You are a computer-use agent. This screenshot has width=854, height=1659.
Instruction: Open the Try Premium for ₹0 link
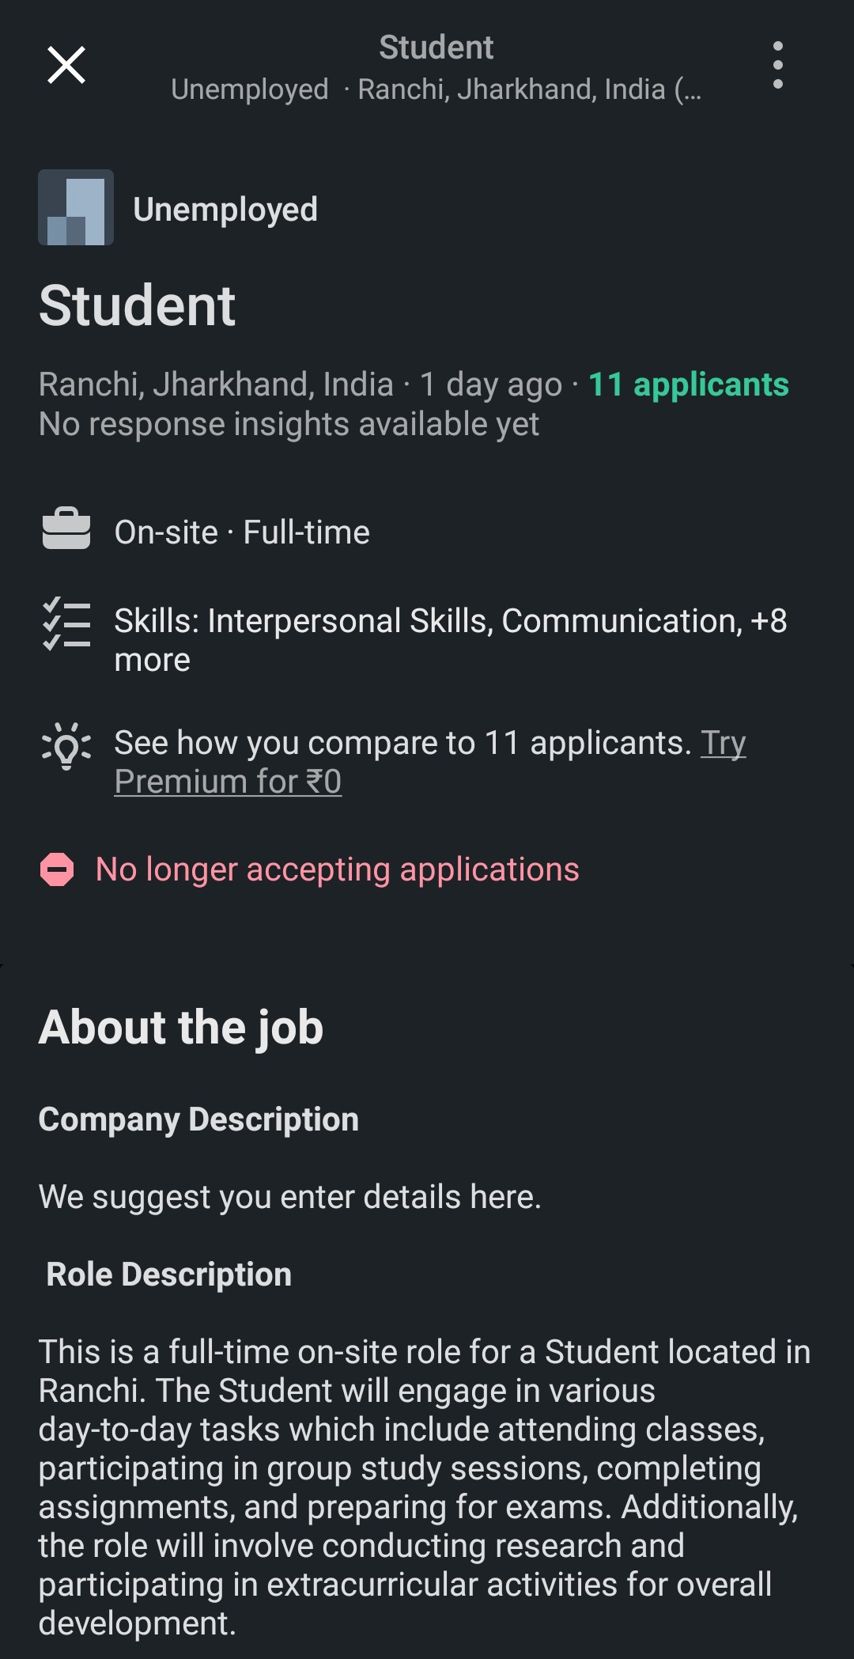tap(228, 782)
